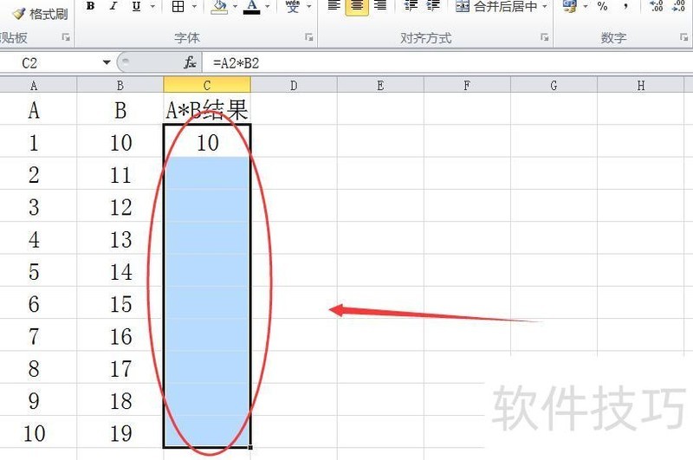Open font (字体) group dialog launcher
Viewport: 693px width, 460px height.
[x=309, y=37]
